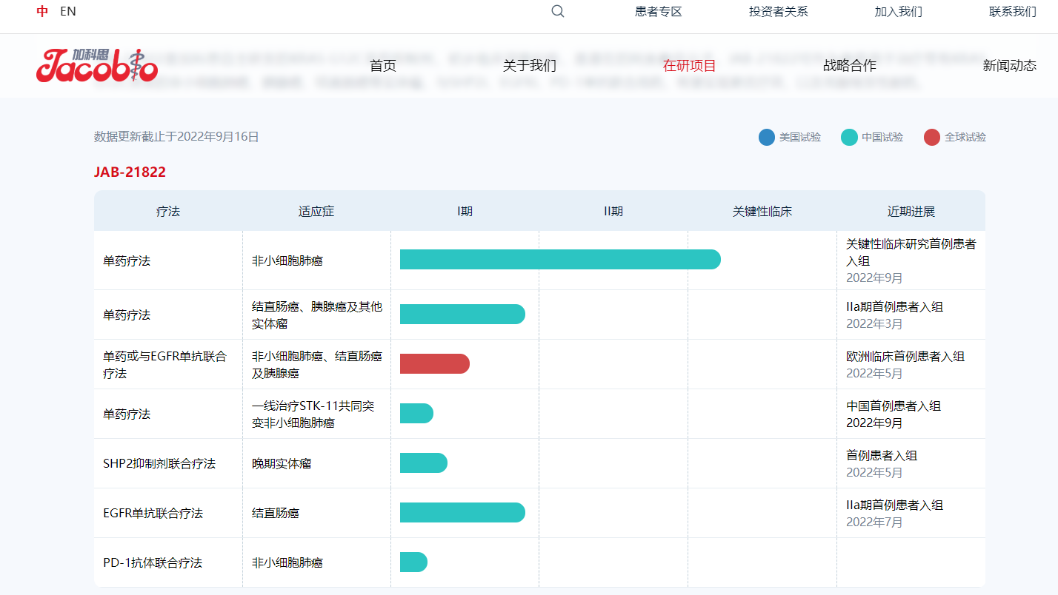This screenshot has width=1058, height=595.
Task: Click the JAB-21822 heading
Action: coord(130,172)
